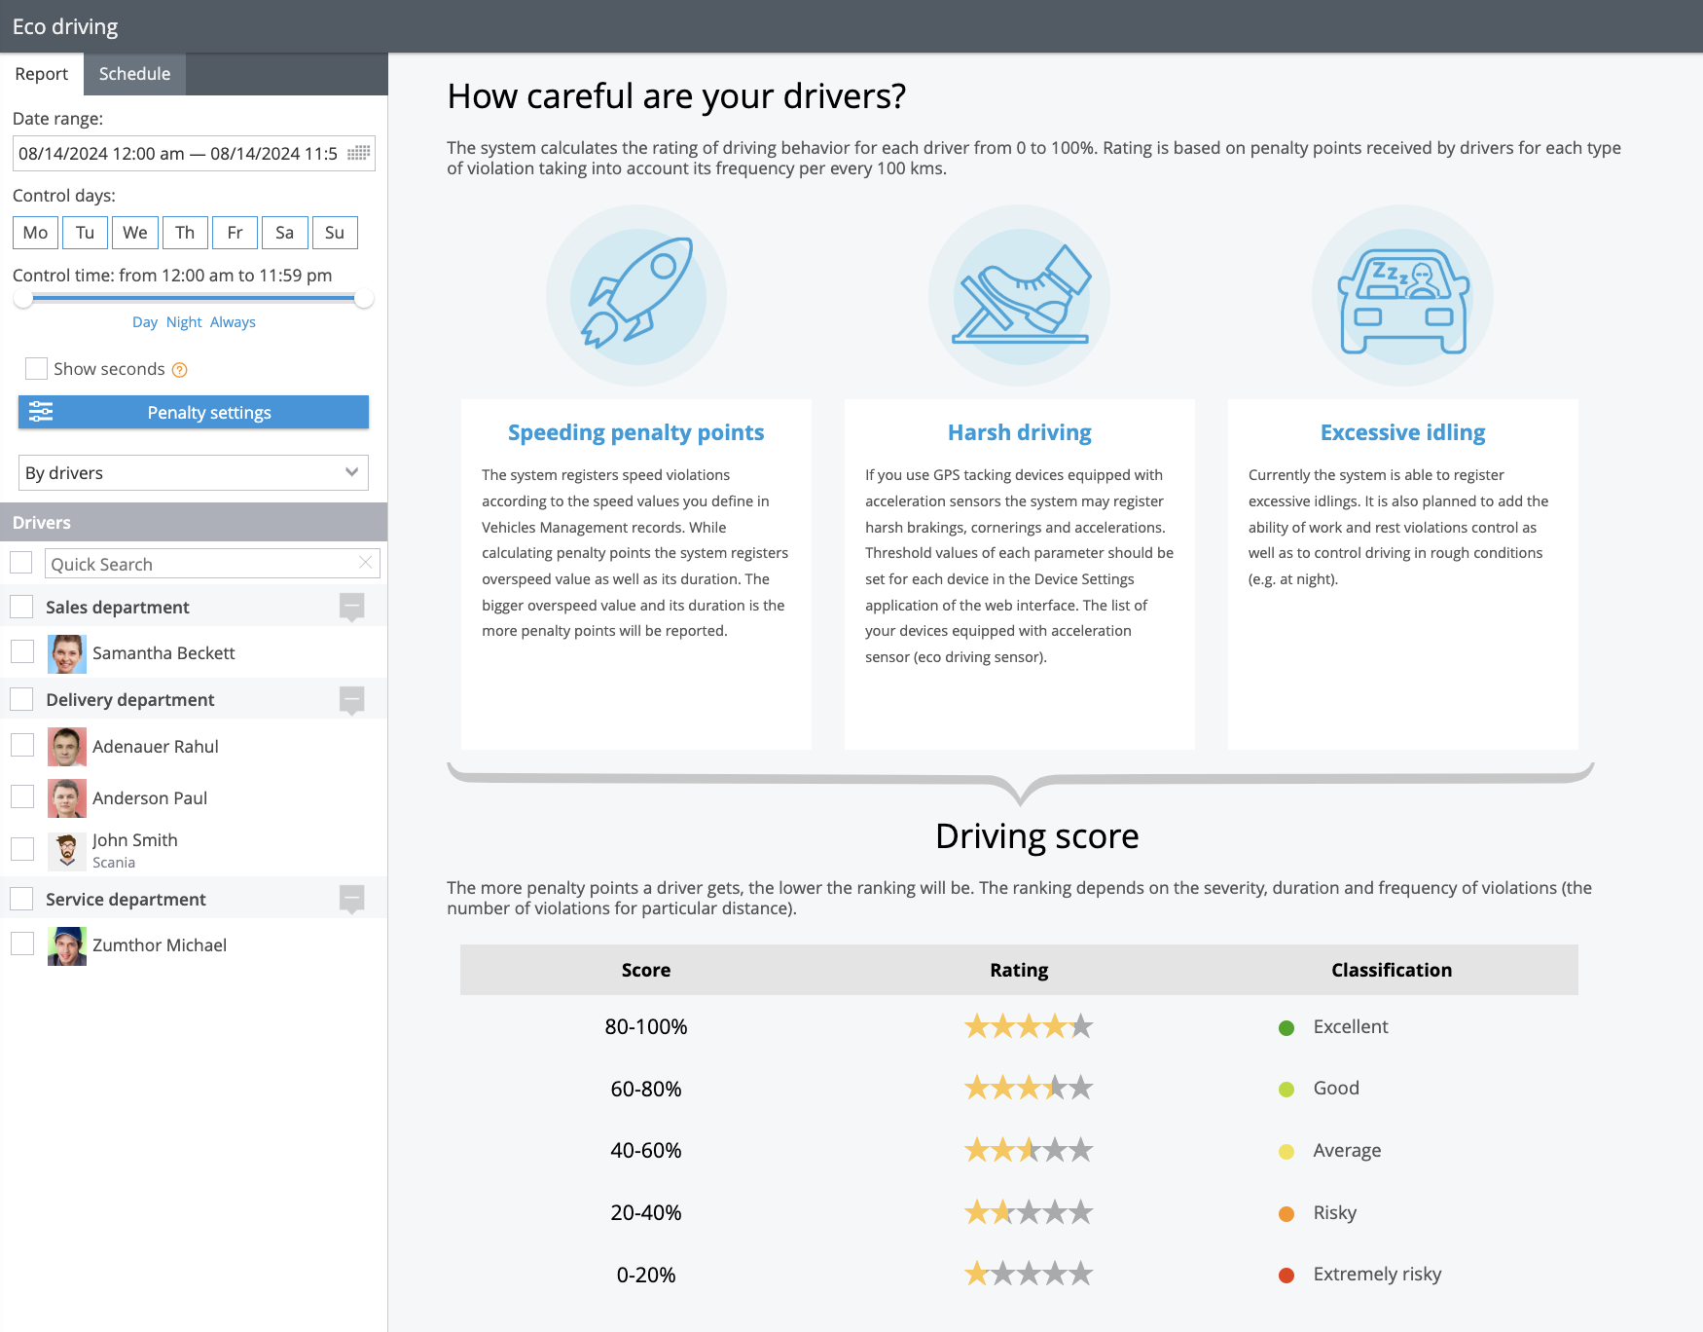The height and width of the screenshot is (1332, 1703).
Task: Click the rocket speeding illustration
Action: [636, 295]
